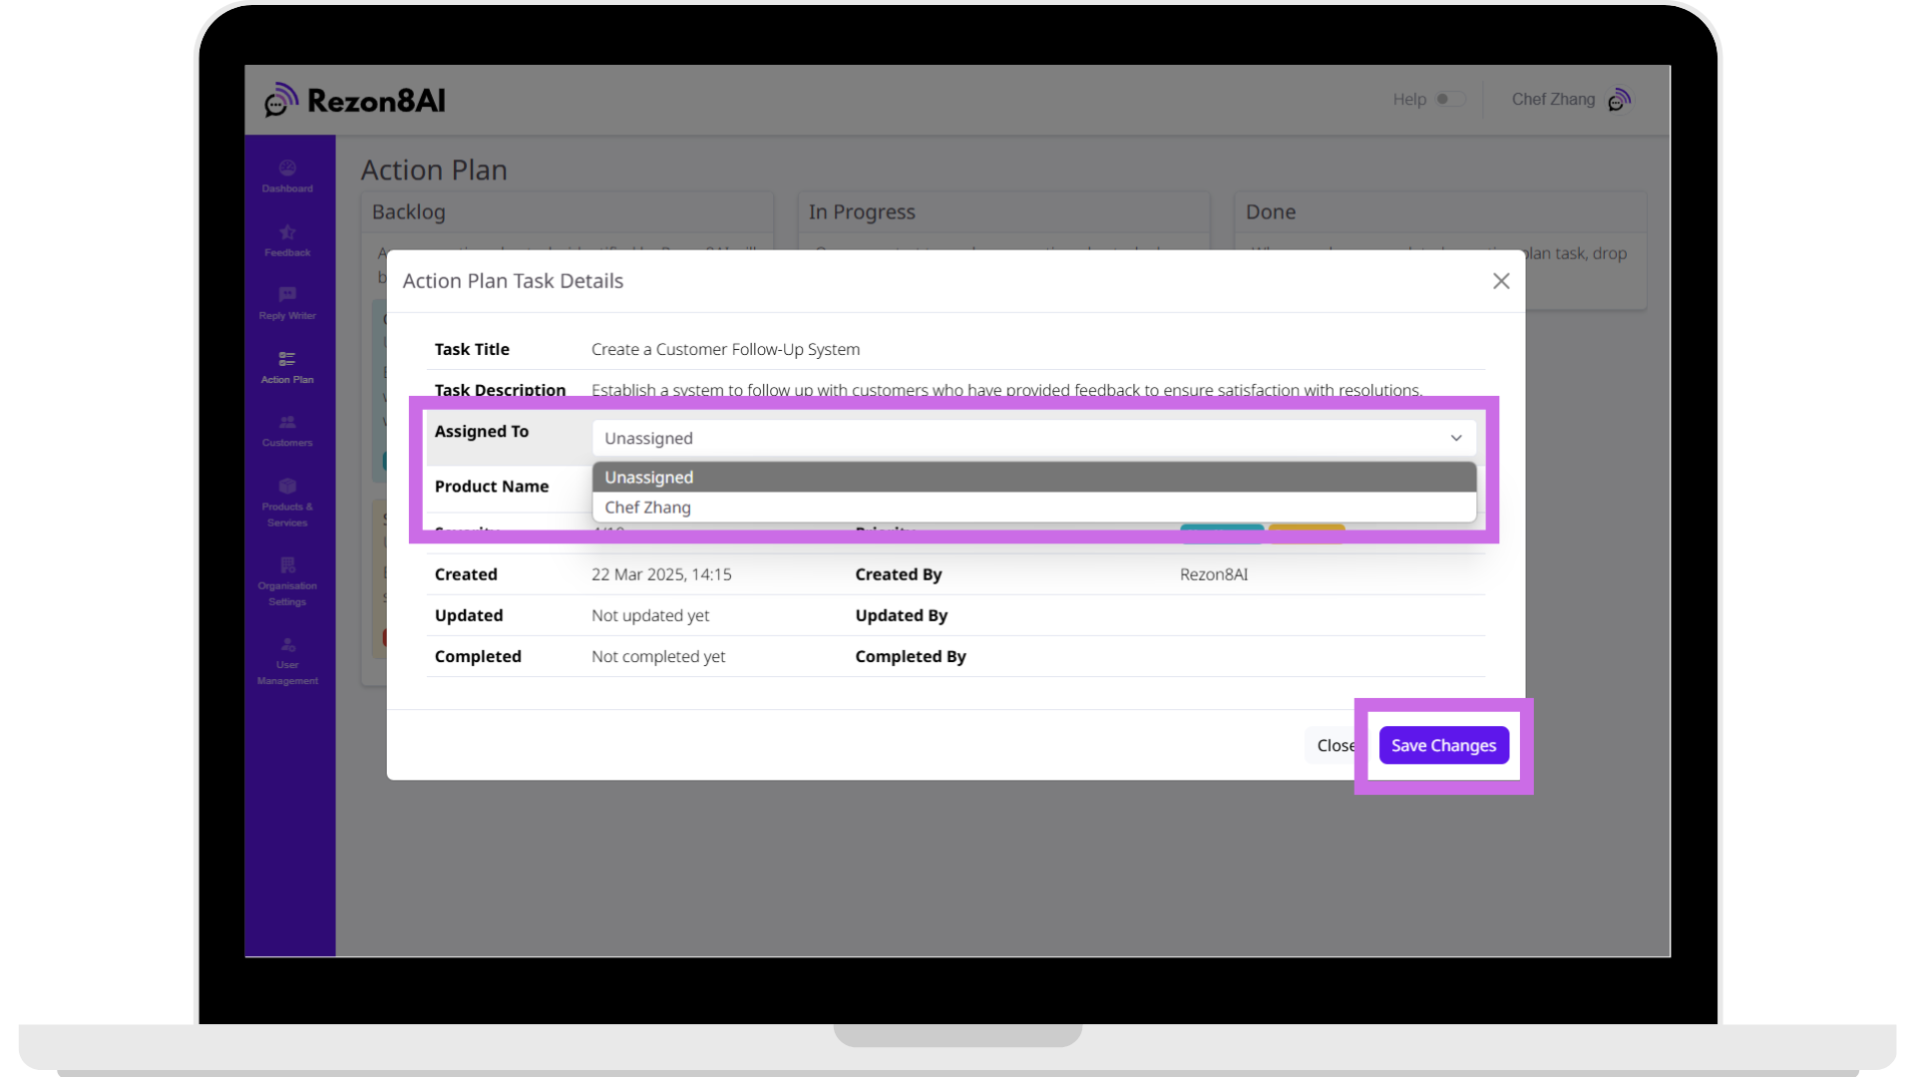Open the Help menu

click(1408, 100)
